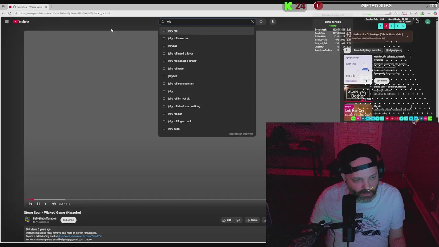Go to the YouTube home logo

[x=21, y=22]
